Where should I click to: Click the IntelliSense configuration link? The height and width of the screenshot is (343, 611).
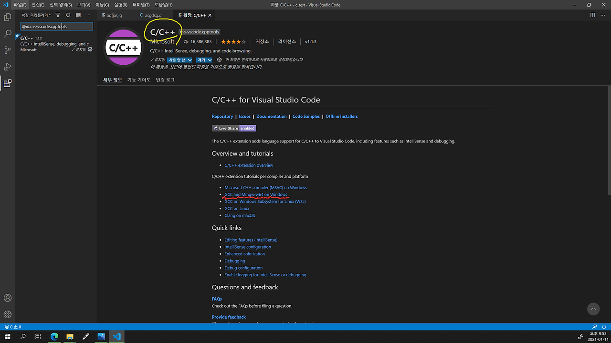[248, 247]
